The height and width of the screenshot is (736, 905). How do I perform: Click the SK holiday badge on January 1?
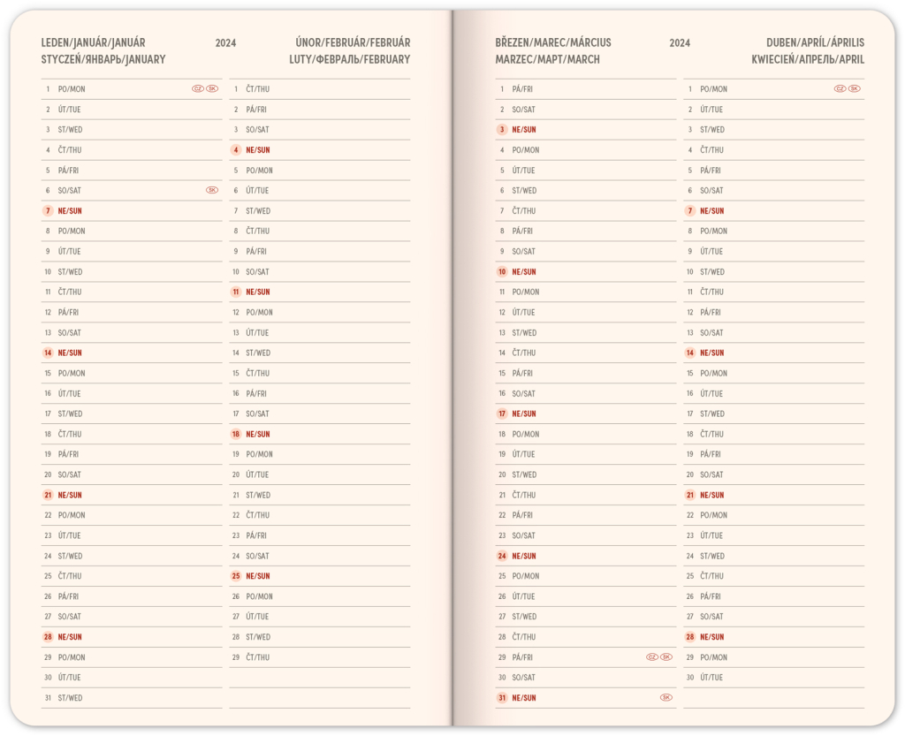(x=212, y=89)
